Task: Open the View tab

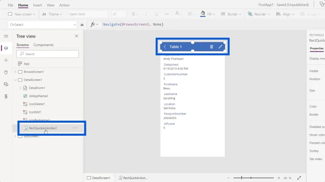Action: coord(50,5)
